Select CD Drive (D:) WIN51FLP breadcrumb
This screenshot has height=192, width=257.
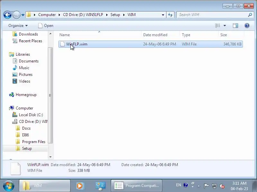click(83, 15)
